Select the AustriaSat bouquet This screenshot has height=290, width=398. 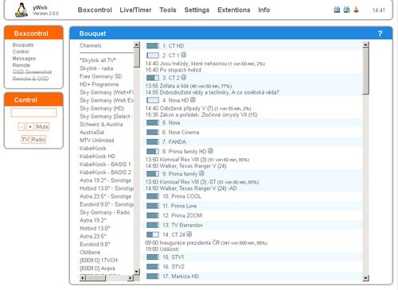pyautogui.click(x=92, y=132)
